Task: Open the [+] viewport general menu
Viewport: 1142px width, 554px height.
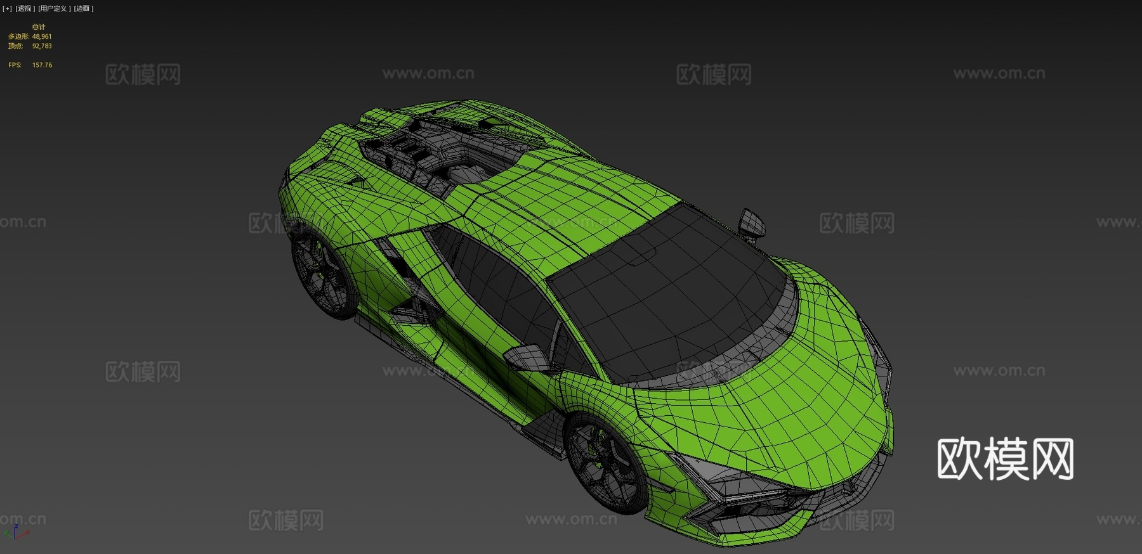Action: pyautogui.click(x=7, y=8)
